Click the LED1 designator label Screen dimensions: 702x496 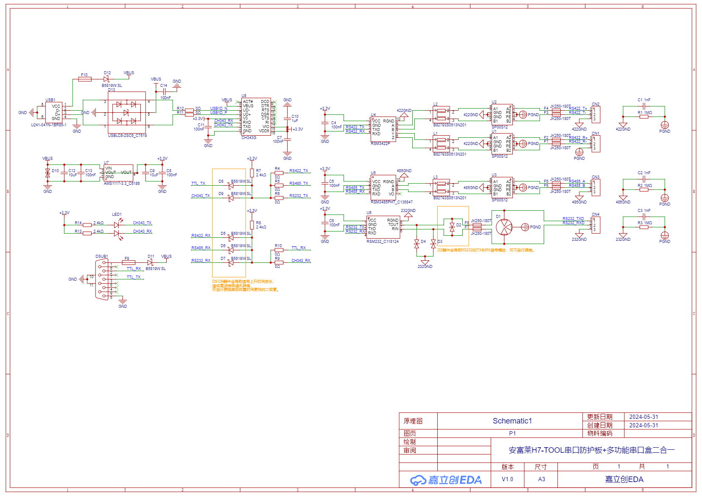pos(117,215)
